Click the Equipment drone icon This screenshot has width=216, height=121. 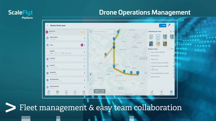(48, 73)
